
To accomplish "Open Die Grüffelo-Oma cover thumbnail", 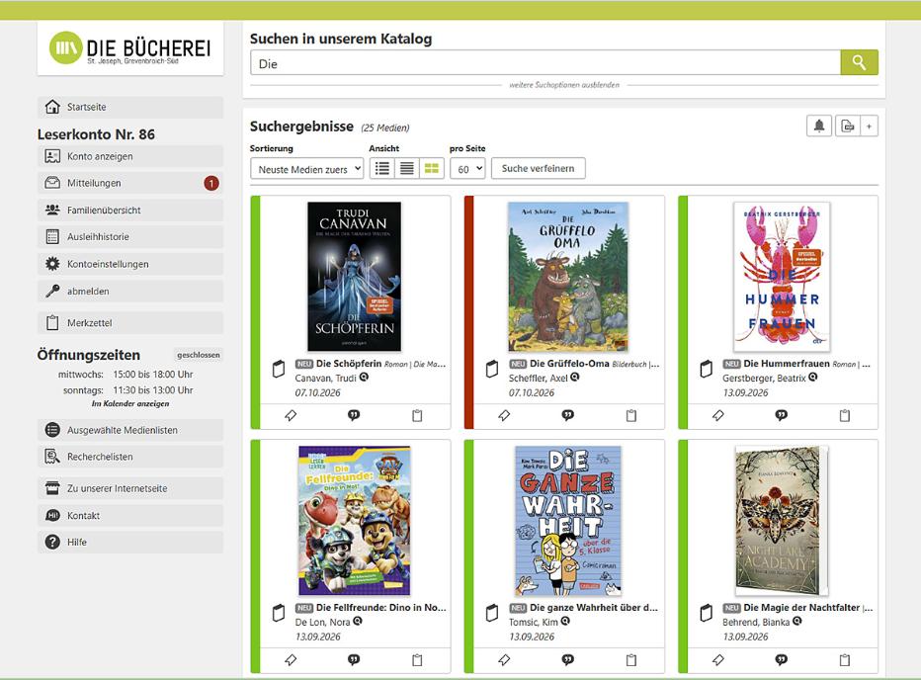I will tap(568, 276).
